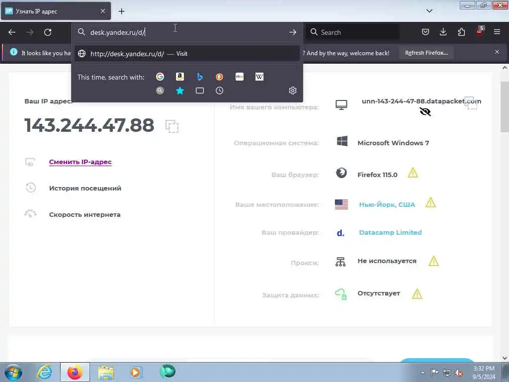
Task: Click the Refresh Firefox... button
Action: click(x=426, y=53)
